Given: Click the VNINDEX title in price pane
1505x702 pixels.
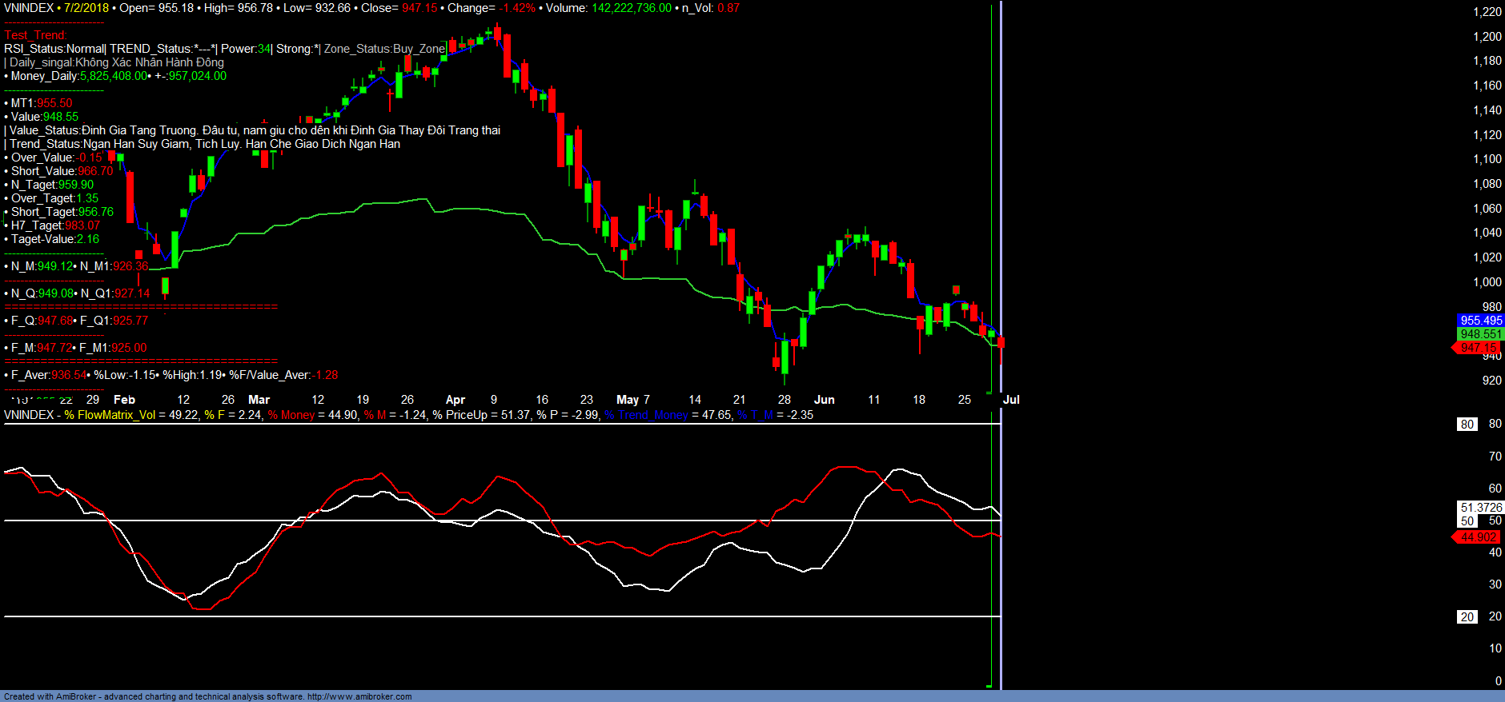Looking at the screenshot, I should tap(29, 8).
